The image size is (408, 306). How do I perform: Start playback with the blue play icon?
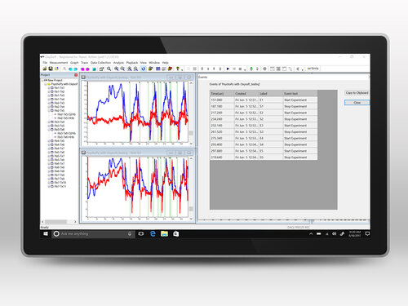click(228, 69)
